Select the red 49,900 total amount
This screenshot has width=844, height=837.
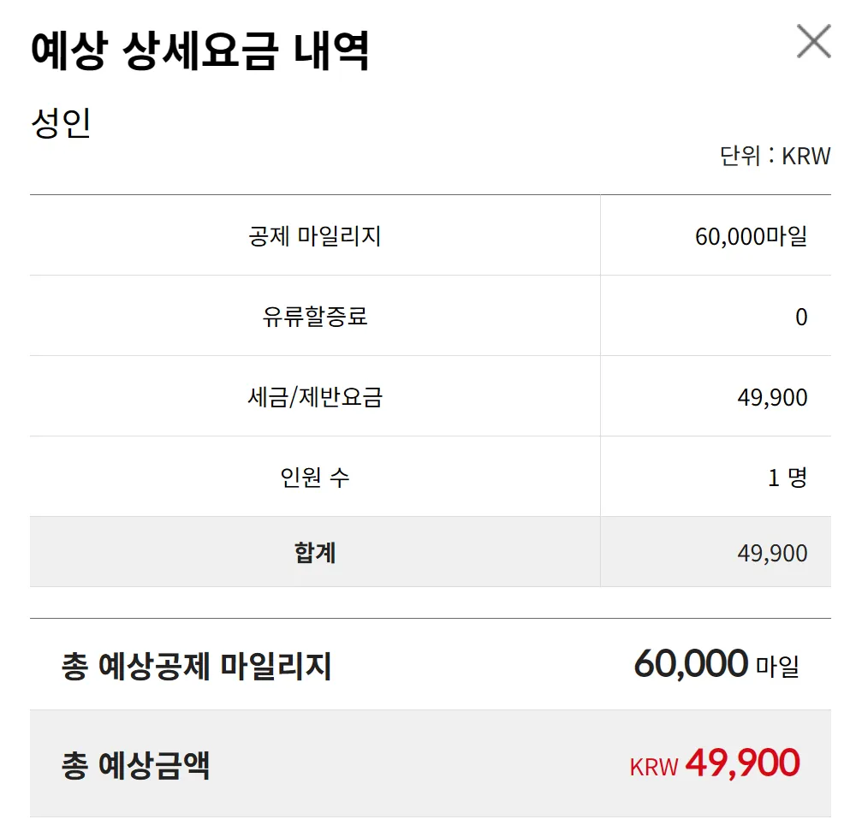[743, 763]
